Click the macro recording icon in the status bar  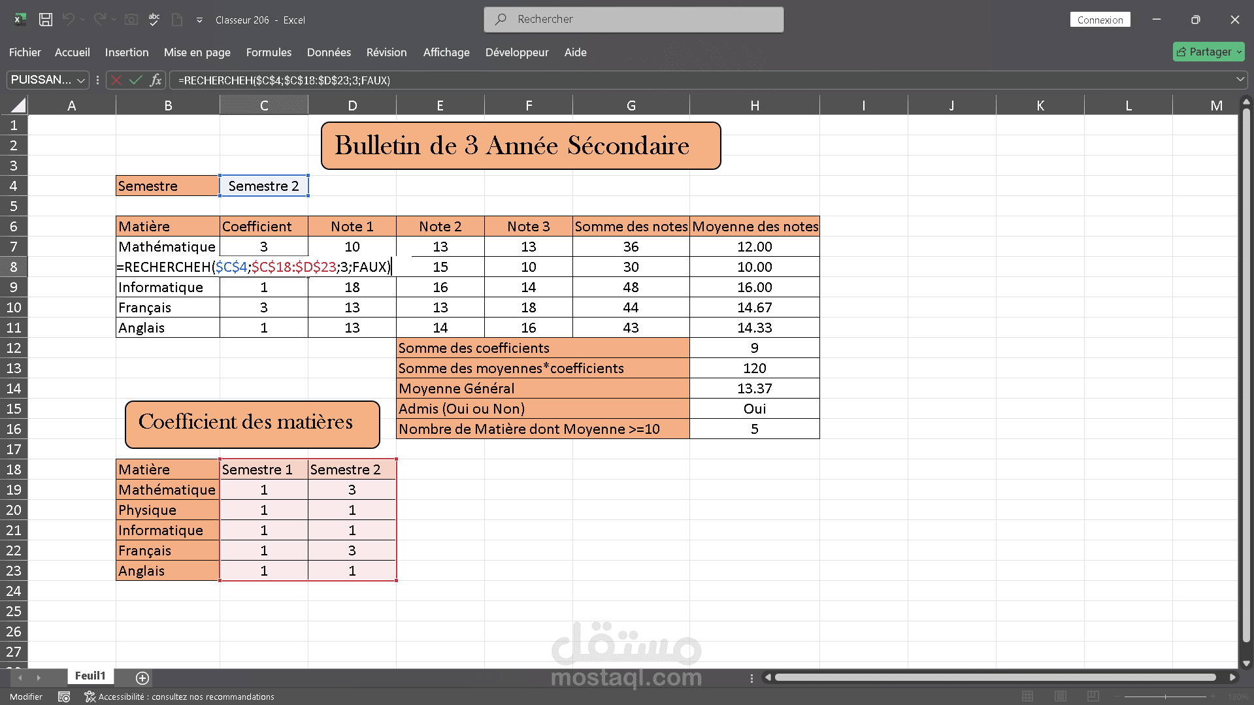(x=64, y=697)
